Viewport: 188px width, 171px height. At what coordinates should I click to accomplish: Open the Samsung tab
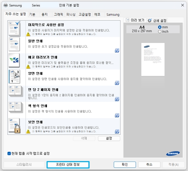pos(113,15)
